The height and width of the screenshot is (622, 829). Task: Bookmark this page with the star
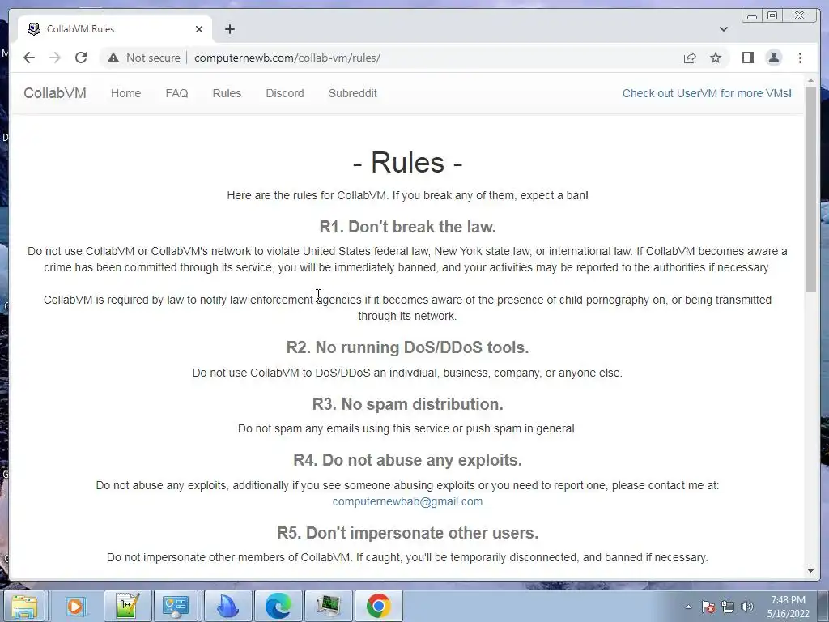tap(716, 58)
